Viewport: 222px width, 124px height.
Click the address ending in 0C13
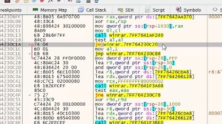click(10, 35)
